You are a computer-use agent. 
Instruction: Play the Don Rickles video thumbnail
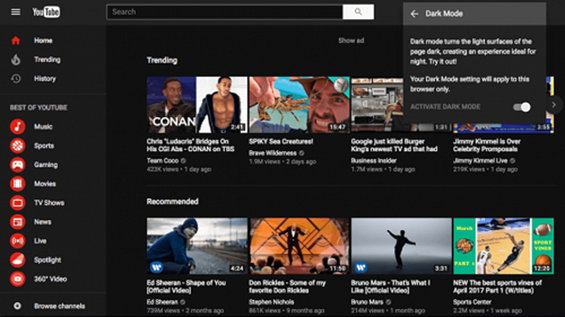(299, 246)
